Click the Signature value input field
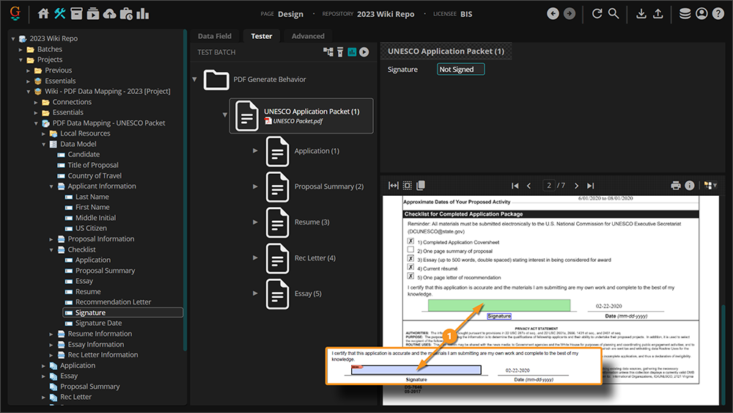Image resolution: width=733 pixels, height=413 pixels. [460, 70]
